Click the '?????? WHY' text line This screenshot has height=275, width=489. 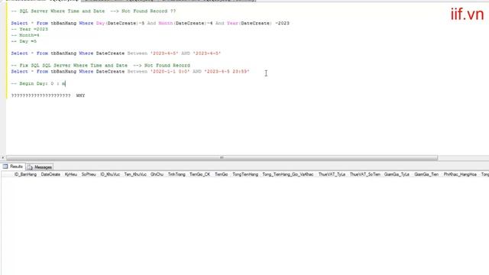tap(47, 95)
